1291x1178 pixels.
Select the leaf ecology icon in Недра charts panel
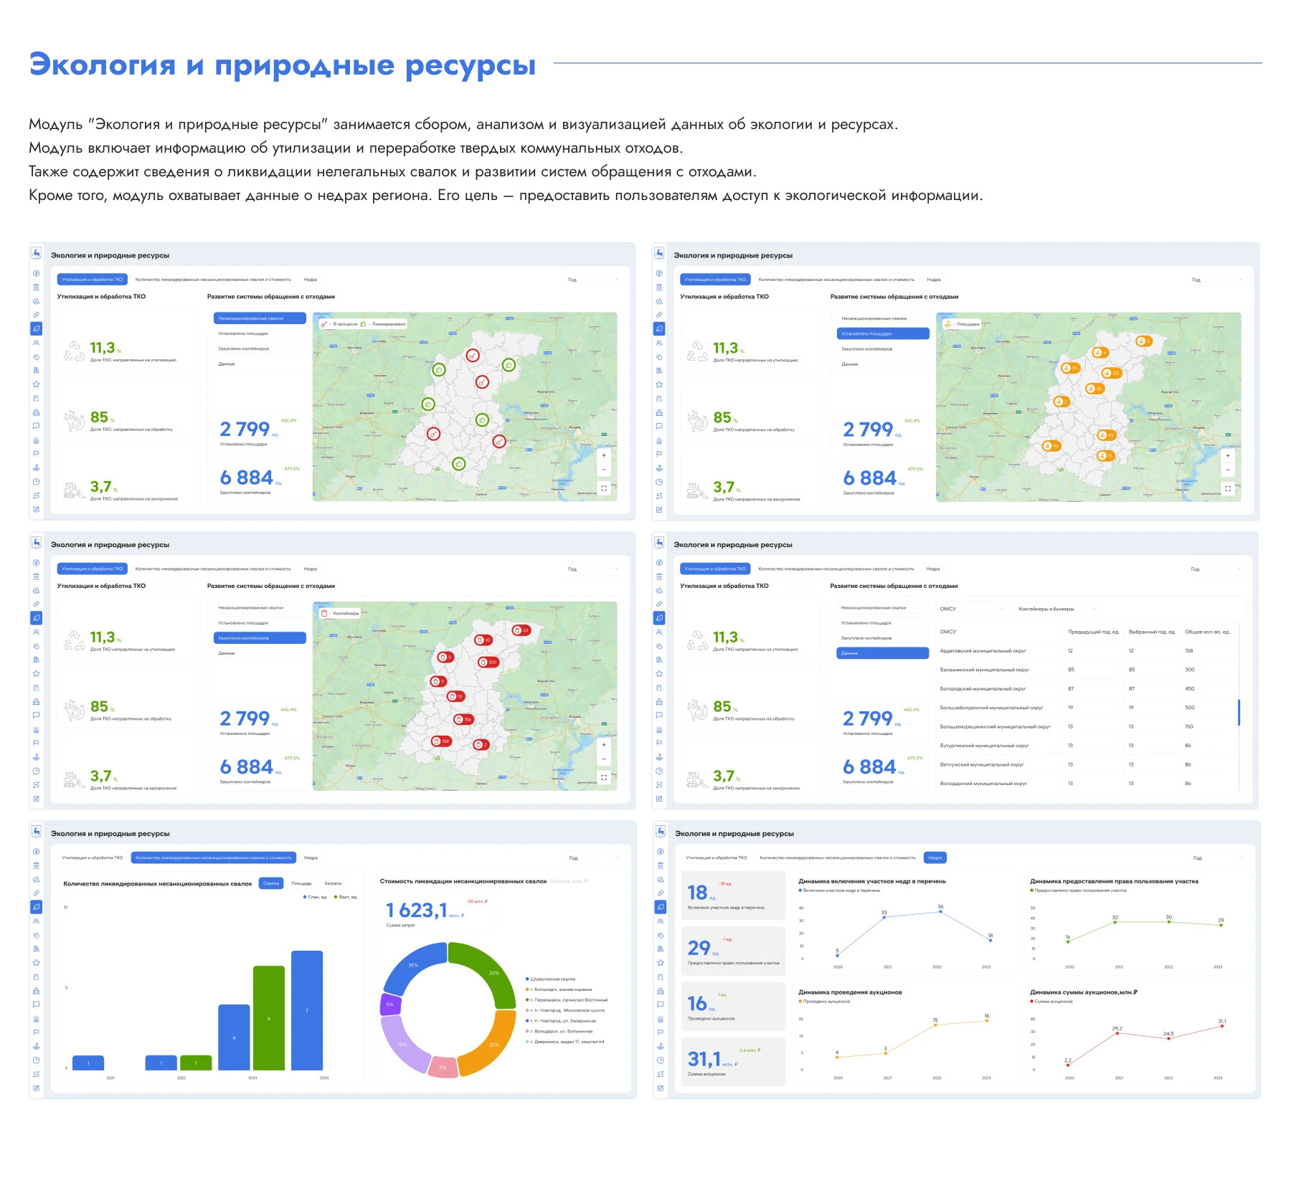[x=660, y=907]
